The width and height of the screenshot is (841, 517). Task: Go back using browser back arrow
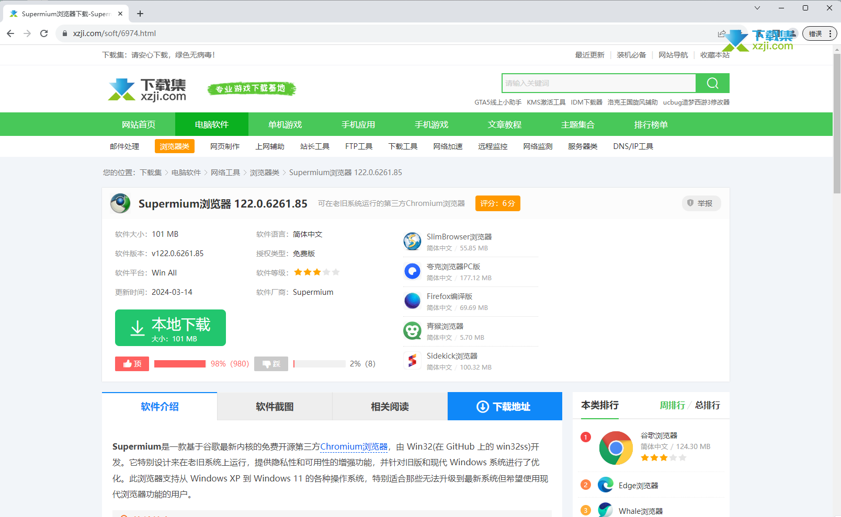point(10,33)
